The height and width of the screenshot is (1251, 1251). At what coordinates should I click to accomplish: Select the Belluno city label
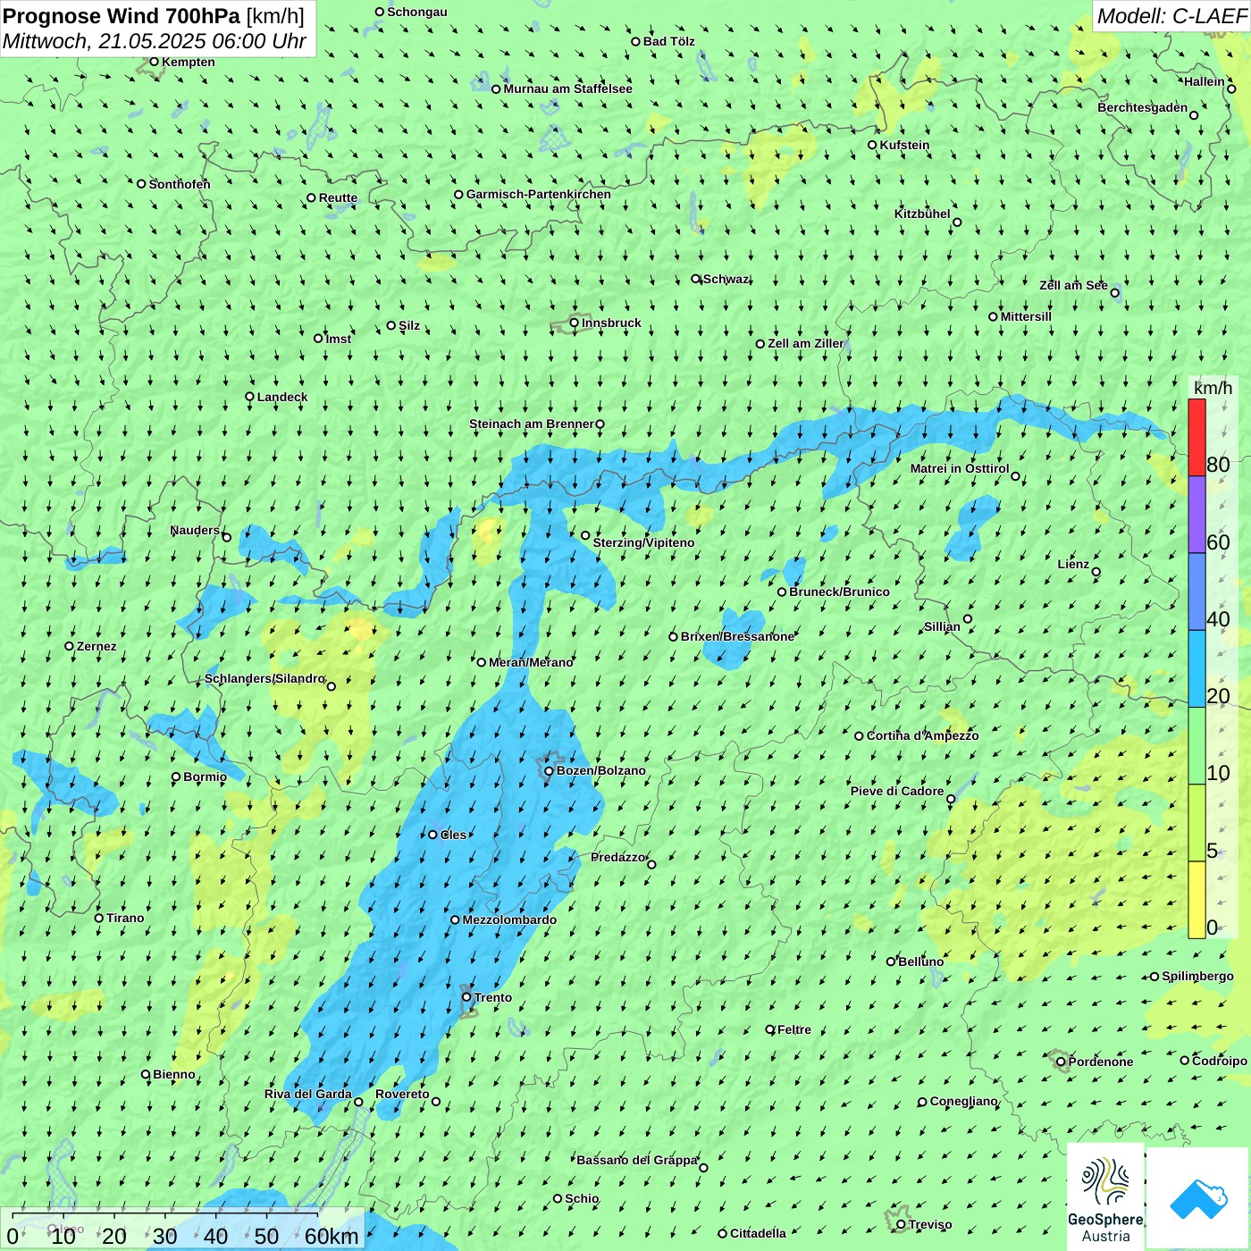point(920,961)
